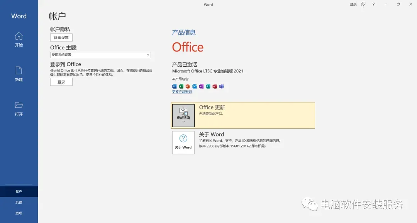Open 选项 options in sidebar
This screenshot has height=223, width=417.
[x=19, y=213]
